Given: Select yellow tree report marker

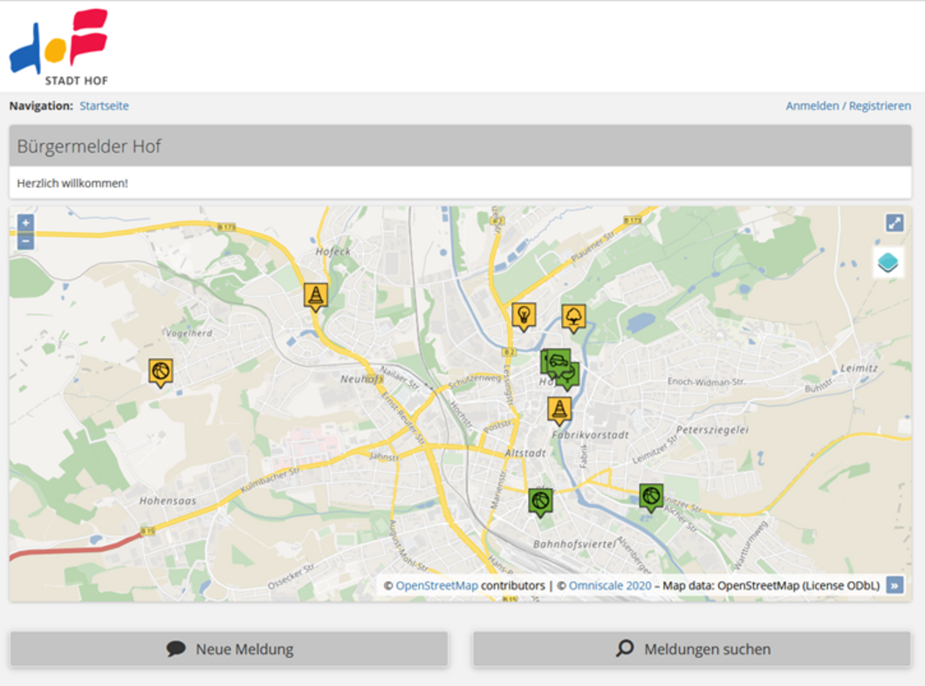Looking at the screenshot, I should click(572, 319).
